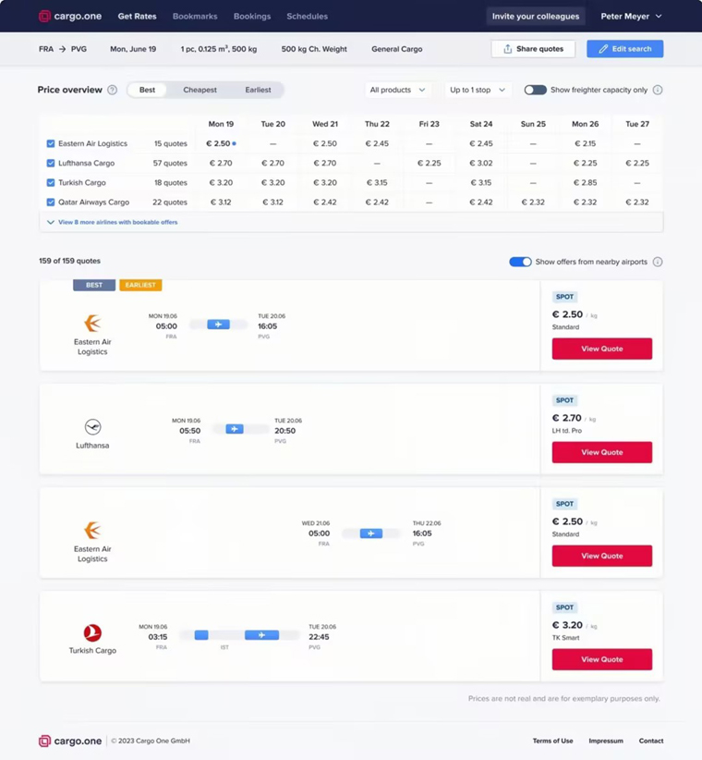Select Lufthansa Cargo Sat 24 € 3.02 cell
Viewport: 702px width, 760px height.
(x=480, y=163)
